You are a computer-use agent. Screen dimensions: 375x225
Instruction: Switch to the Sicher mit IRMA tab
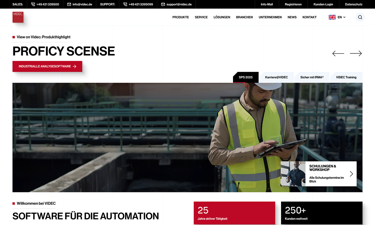[x=312, y=77]
